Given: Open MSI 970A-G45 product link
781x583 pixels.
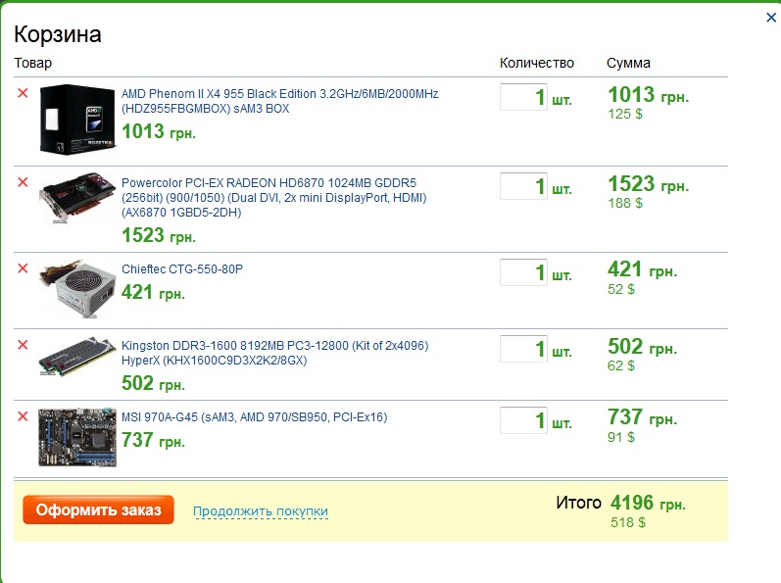Looking at the screenshot, I should [x=254, y=417].
